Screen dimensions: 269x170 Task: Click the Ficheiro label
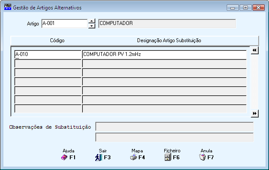[172, 151]
